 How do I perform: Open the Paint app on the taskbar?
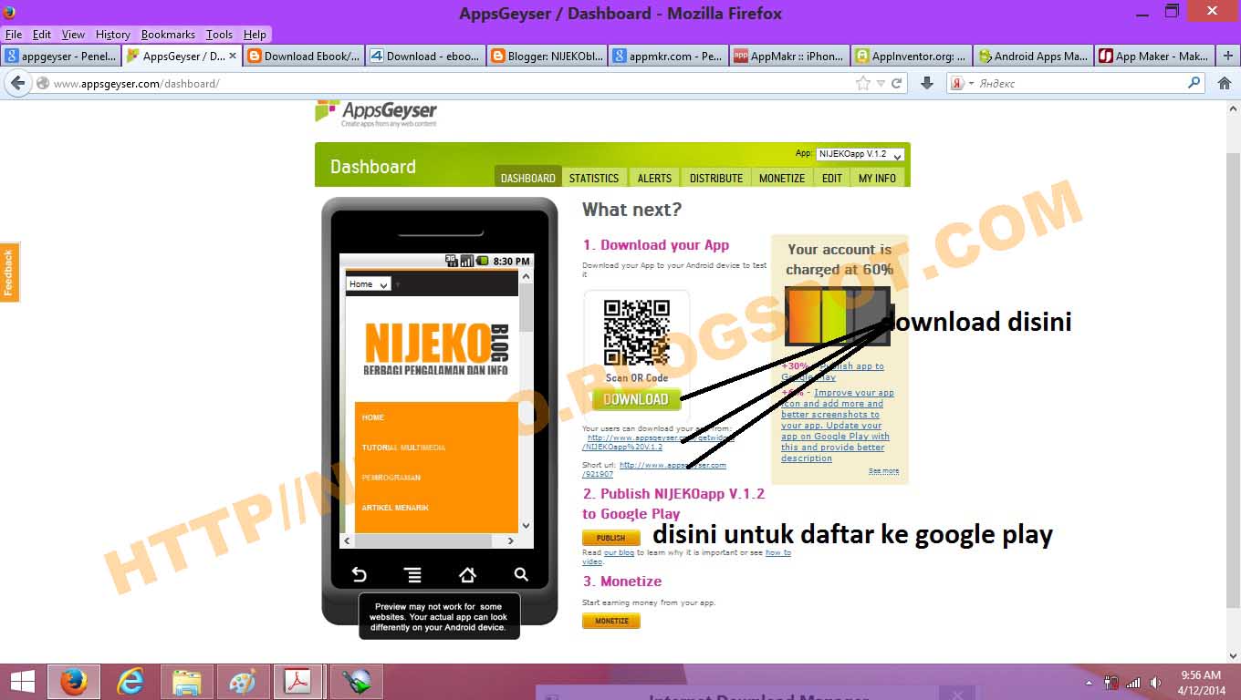click(244, 682)
